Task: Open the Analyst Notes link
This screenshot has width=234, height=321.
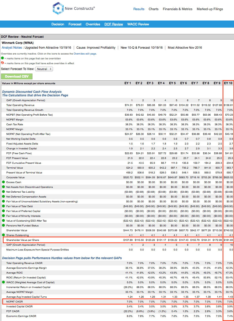Action: (12, 48)
